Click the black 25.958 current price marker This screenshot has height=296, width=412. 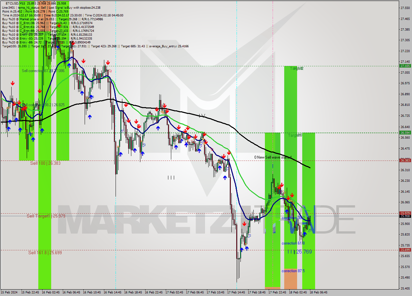pos(405,216)
